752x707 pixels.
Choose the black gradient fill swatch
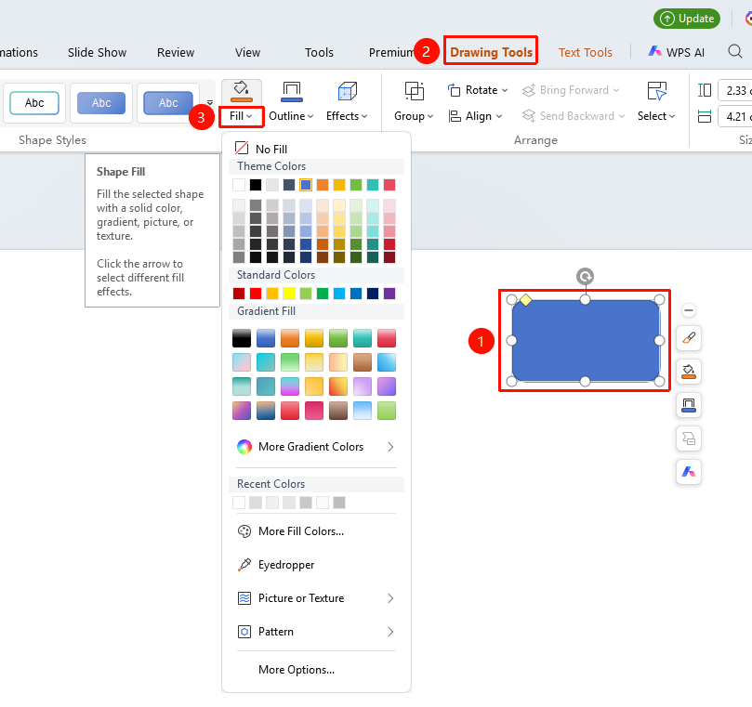[x=242, y=338]
